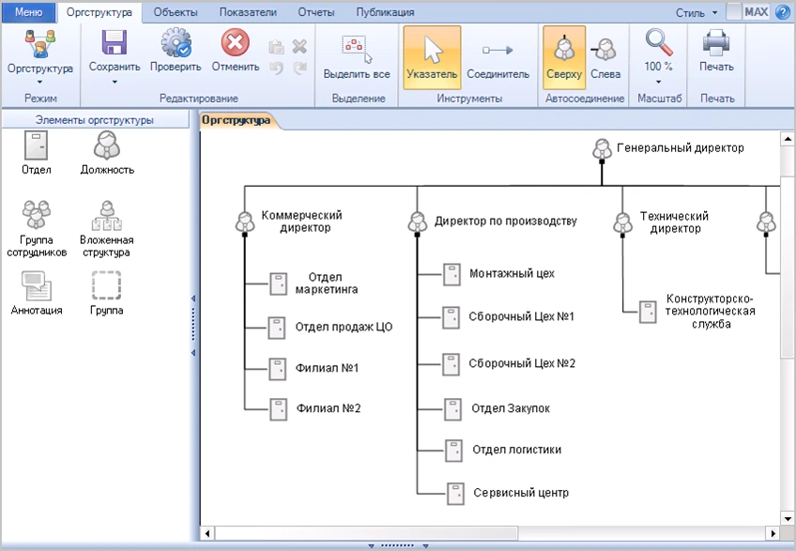Activate the Соединитель connector tool
The image size is (796, 551).
[497, 56]
